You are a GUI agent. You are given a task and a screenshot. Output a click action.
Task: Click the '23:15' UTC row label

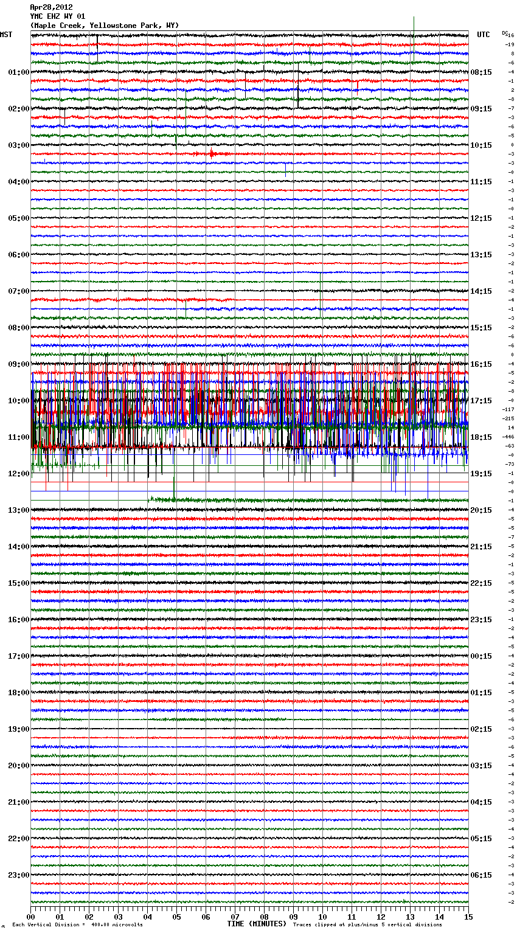coord(481,620)
